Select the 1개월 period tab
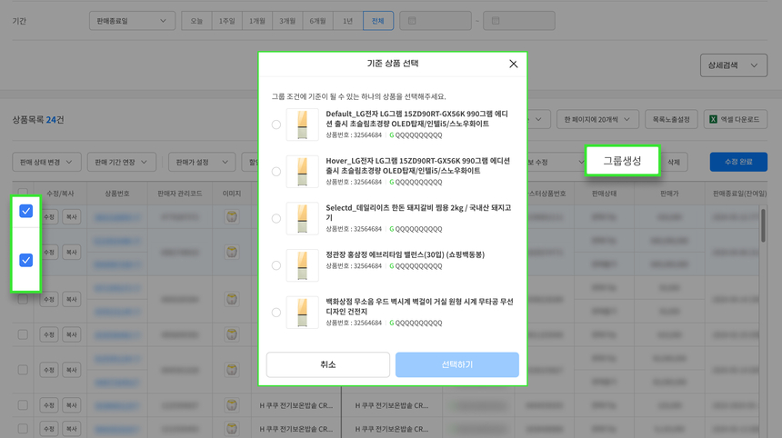The width and height of the screenshot is (782, 438). tap(257, 21)
